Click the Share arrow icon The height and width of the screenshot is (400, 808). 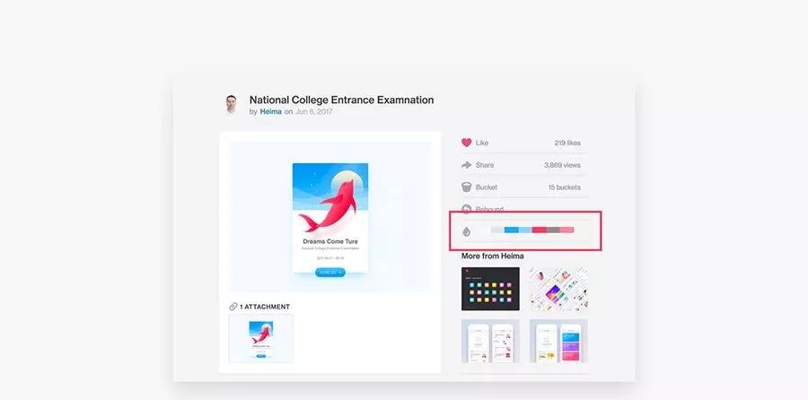click(466, 165)
